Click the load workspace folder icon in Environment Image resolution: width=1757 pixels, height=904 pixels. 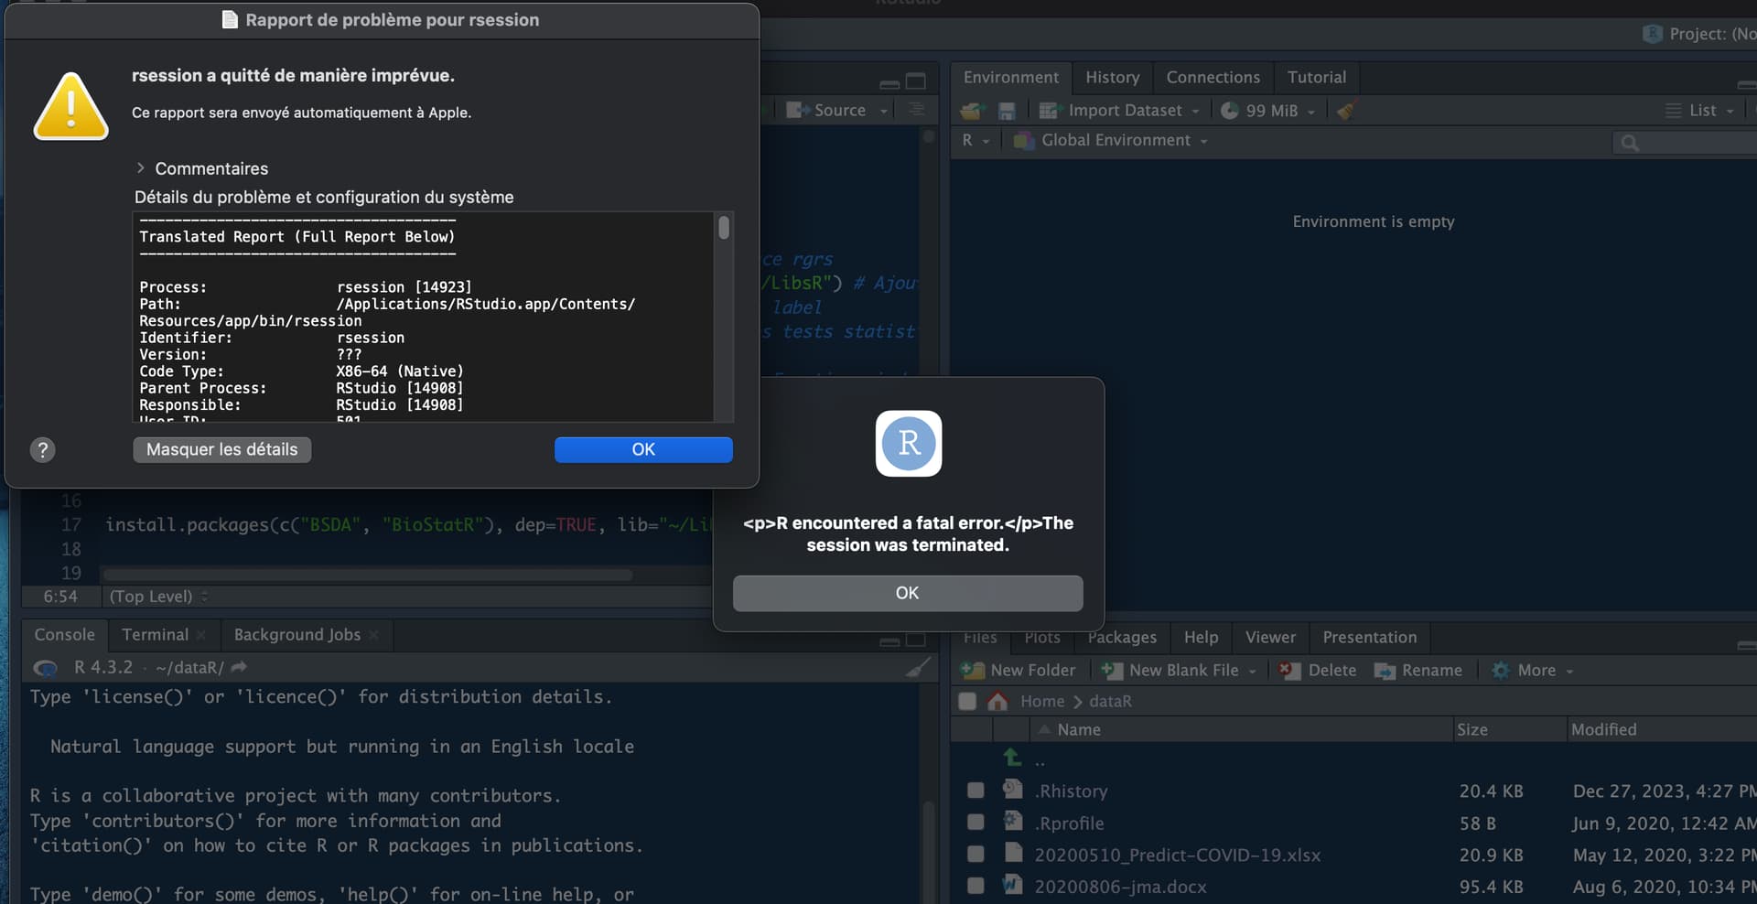[x=972, y=111]
